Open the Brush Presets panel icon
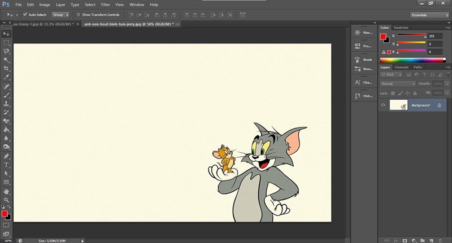 358,69
